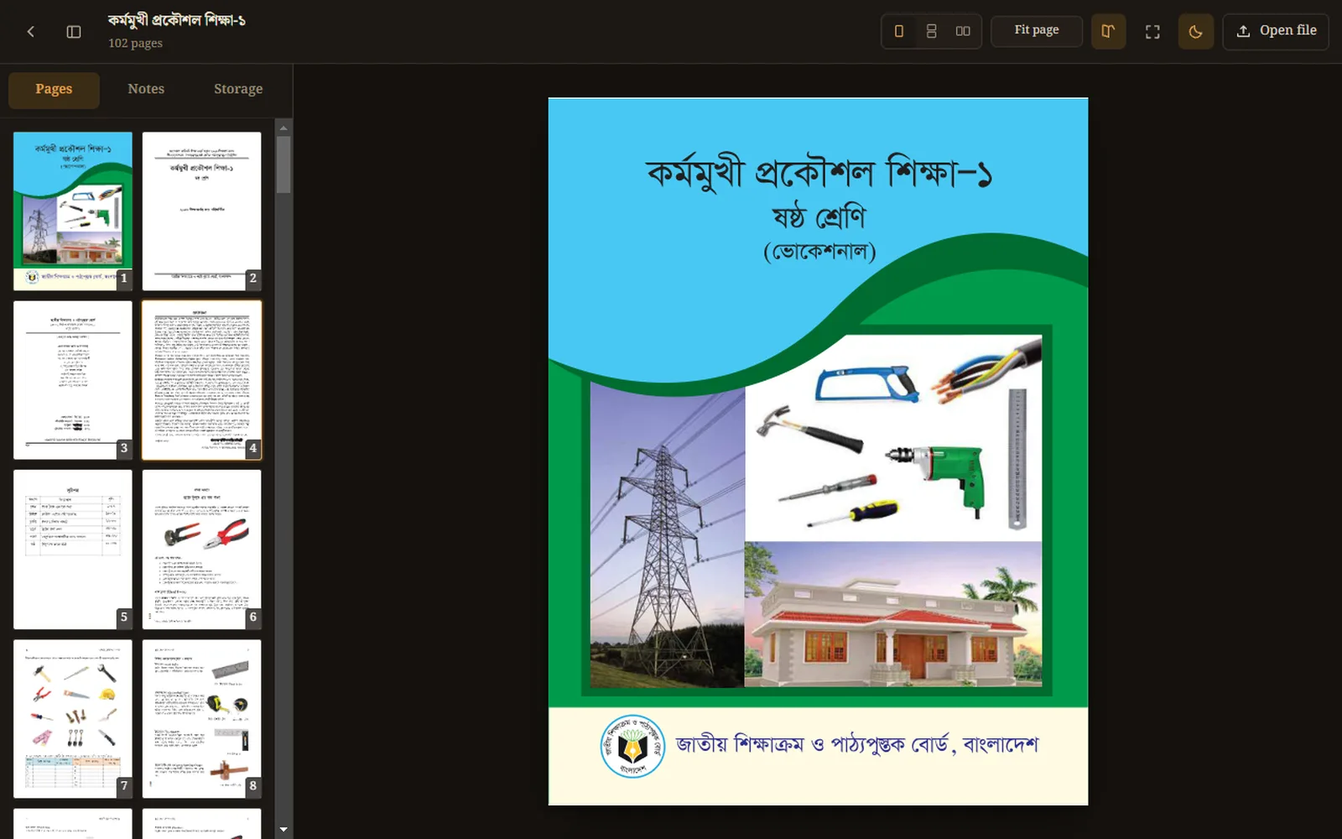Open page 3 thumbnail

pyautogui.click(x=73, y=380)
